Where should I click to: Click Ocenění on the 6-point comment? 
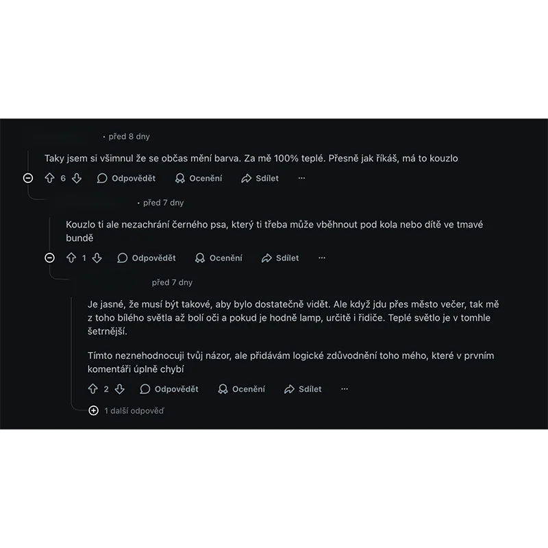199,178
